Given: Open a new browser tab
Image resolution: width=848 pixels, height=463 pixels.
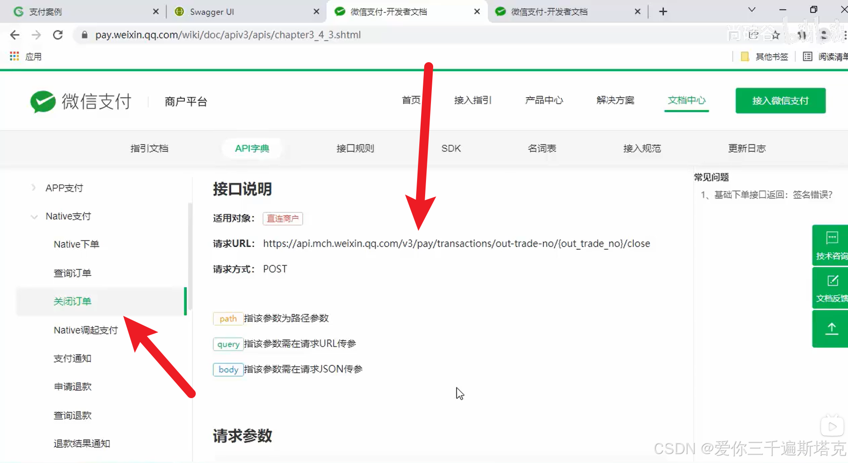Looking at the screenshot, I should (x=663, y=12).
